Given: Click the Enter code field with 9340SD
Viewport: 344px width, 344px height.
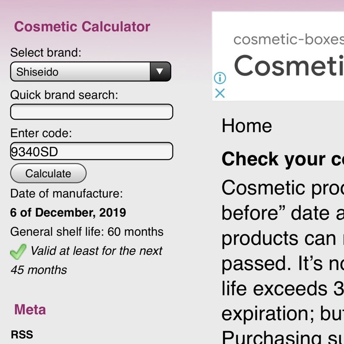Looking at the screenshot, I should [92, 151].
